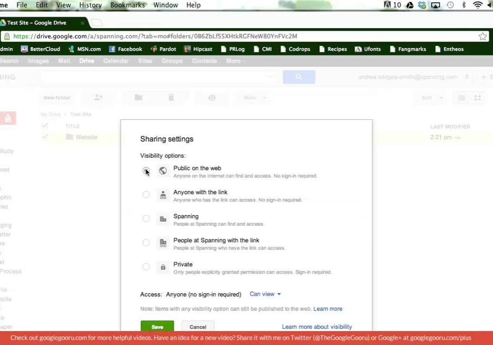Click the preview eye toolbar icon
Viewport: 493px width, 345px height.
212,98
